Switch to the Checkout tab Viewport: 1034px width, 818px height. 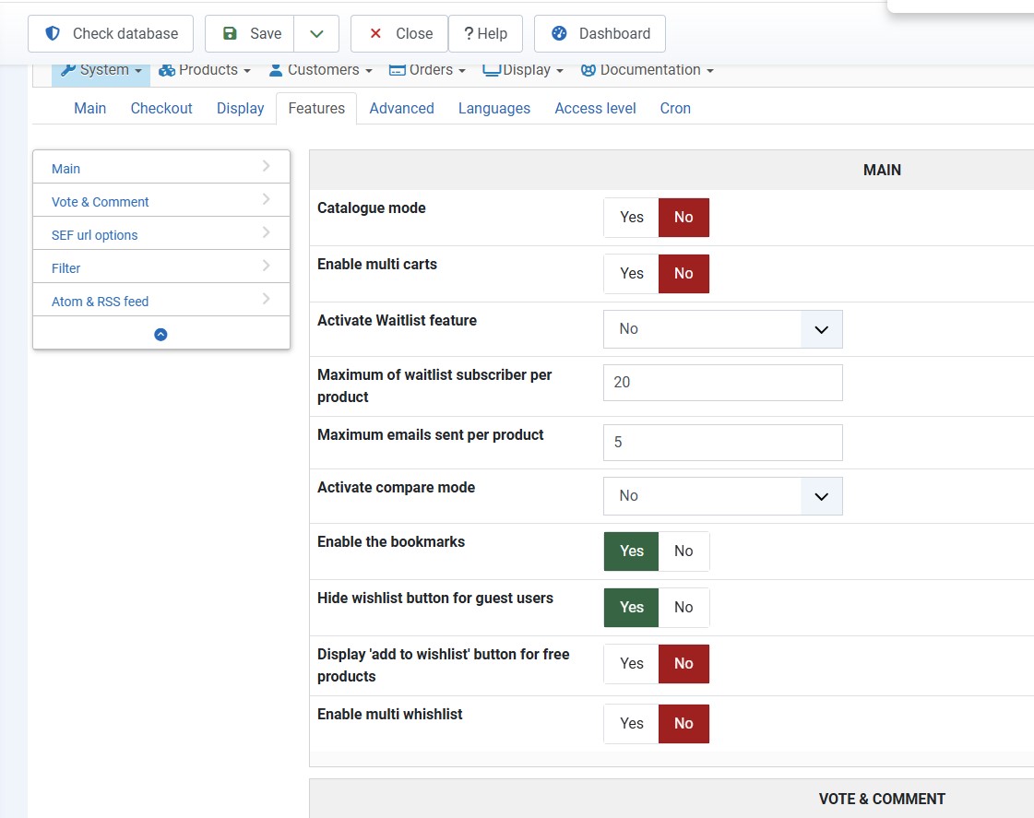(161, 108)
